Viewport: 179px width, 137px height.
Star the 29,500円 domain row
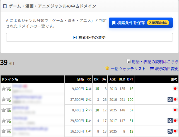4,121
